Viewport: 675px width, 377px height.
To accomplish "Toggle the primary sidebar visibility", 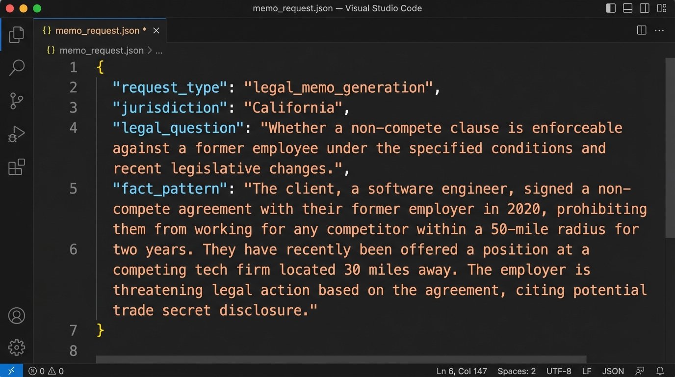I will (x=610, y=8).
